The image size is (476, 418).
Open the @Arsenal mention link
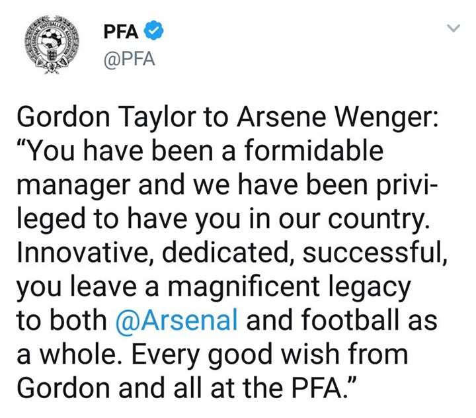coord(177,320)
